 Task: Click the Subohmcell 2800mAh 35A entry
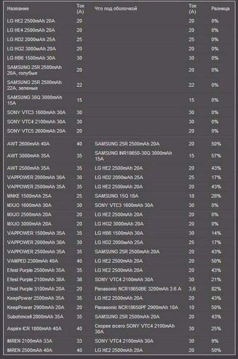(x=35, y=317)
